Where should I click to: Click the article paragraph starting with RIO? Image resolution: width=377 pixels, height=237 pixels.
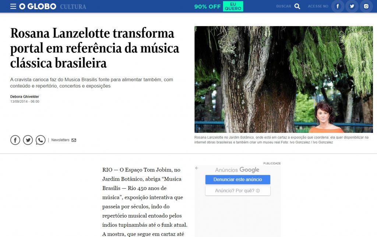[x=145, y=202]
